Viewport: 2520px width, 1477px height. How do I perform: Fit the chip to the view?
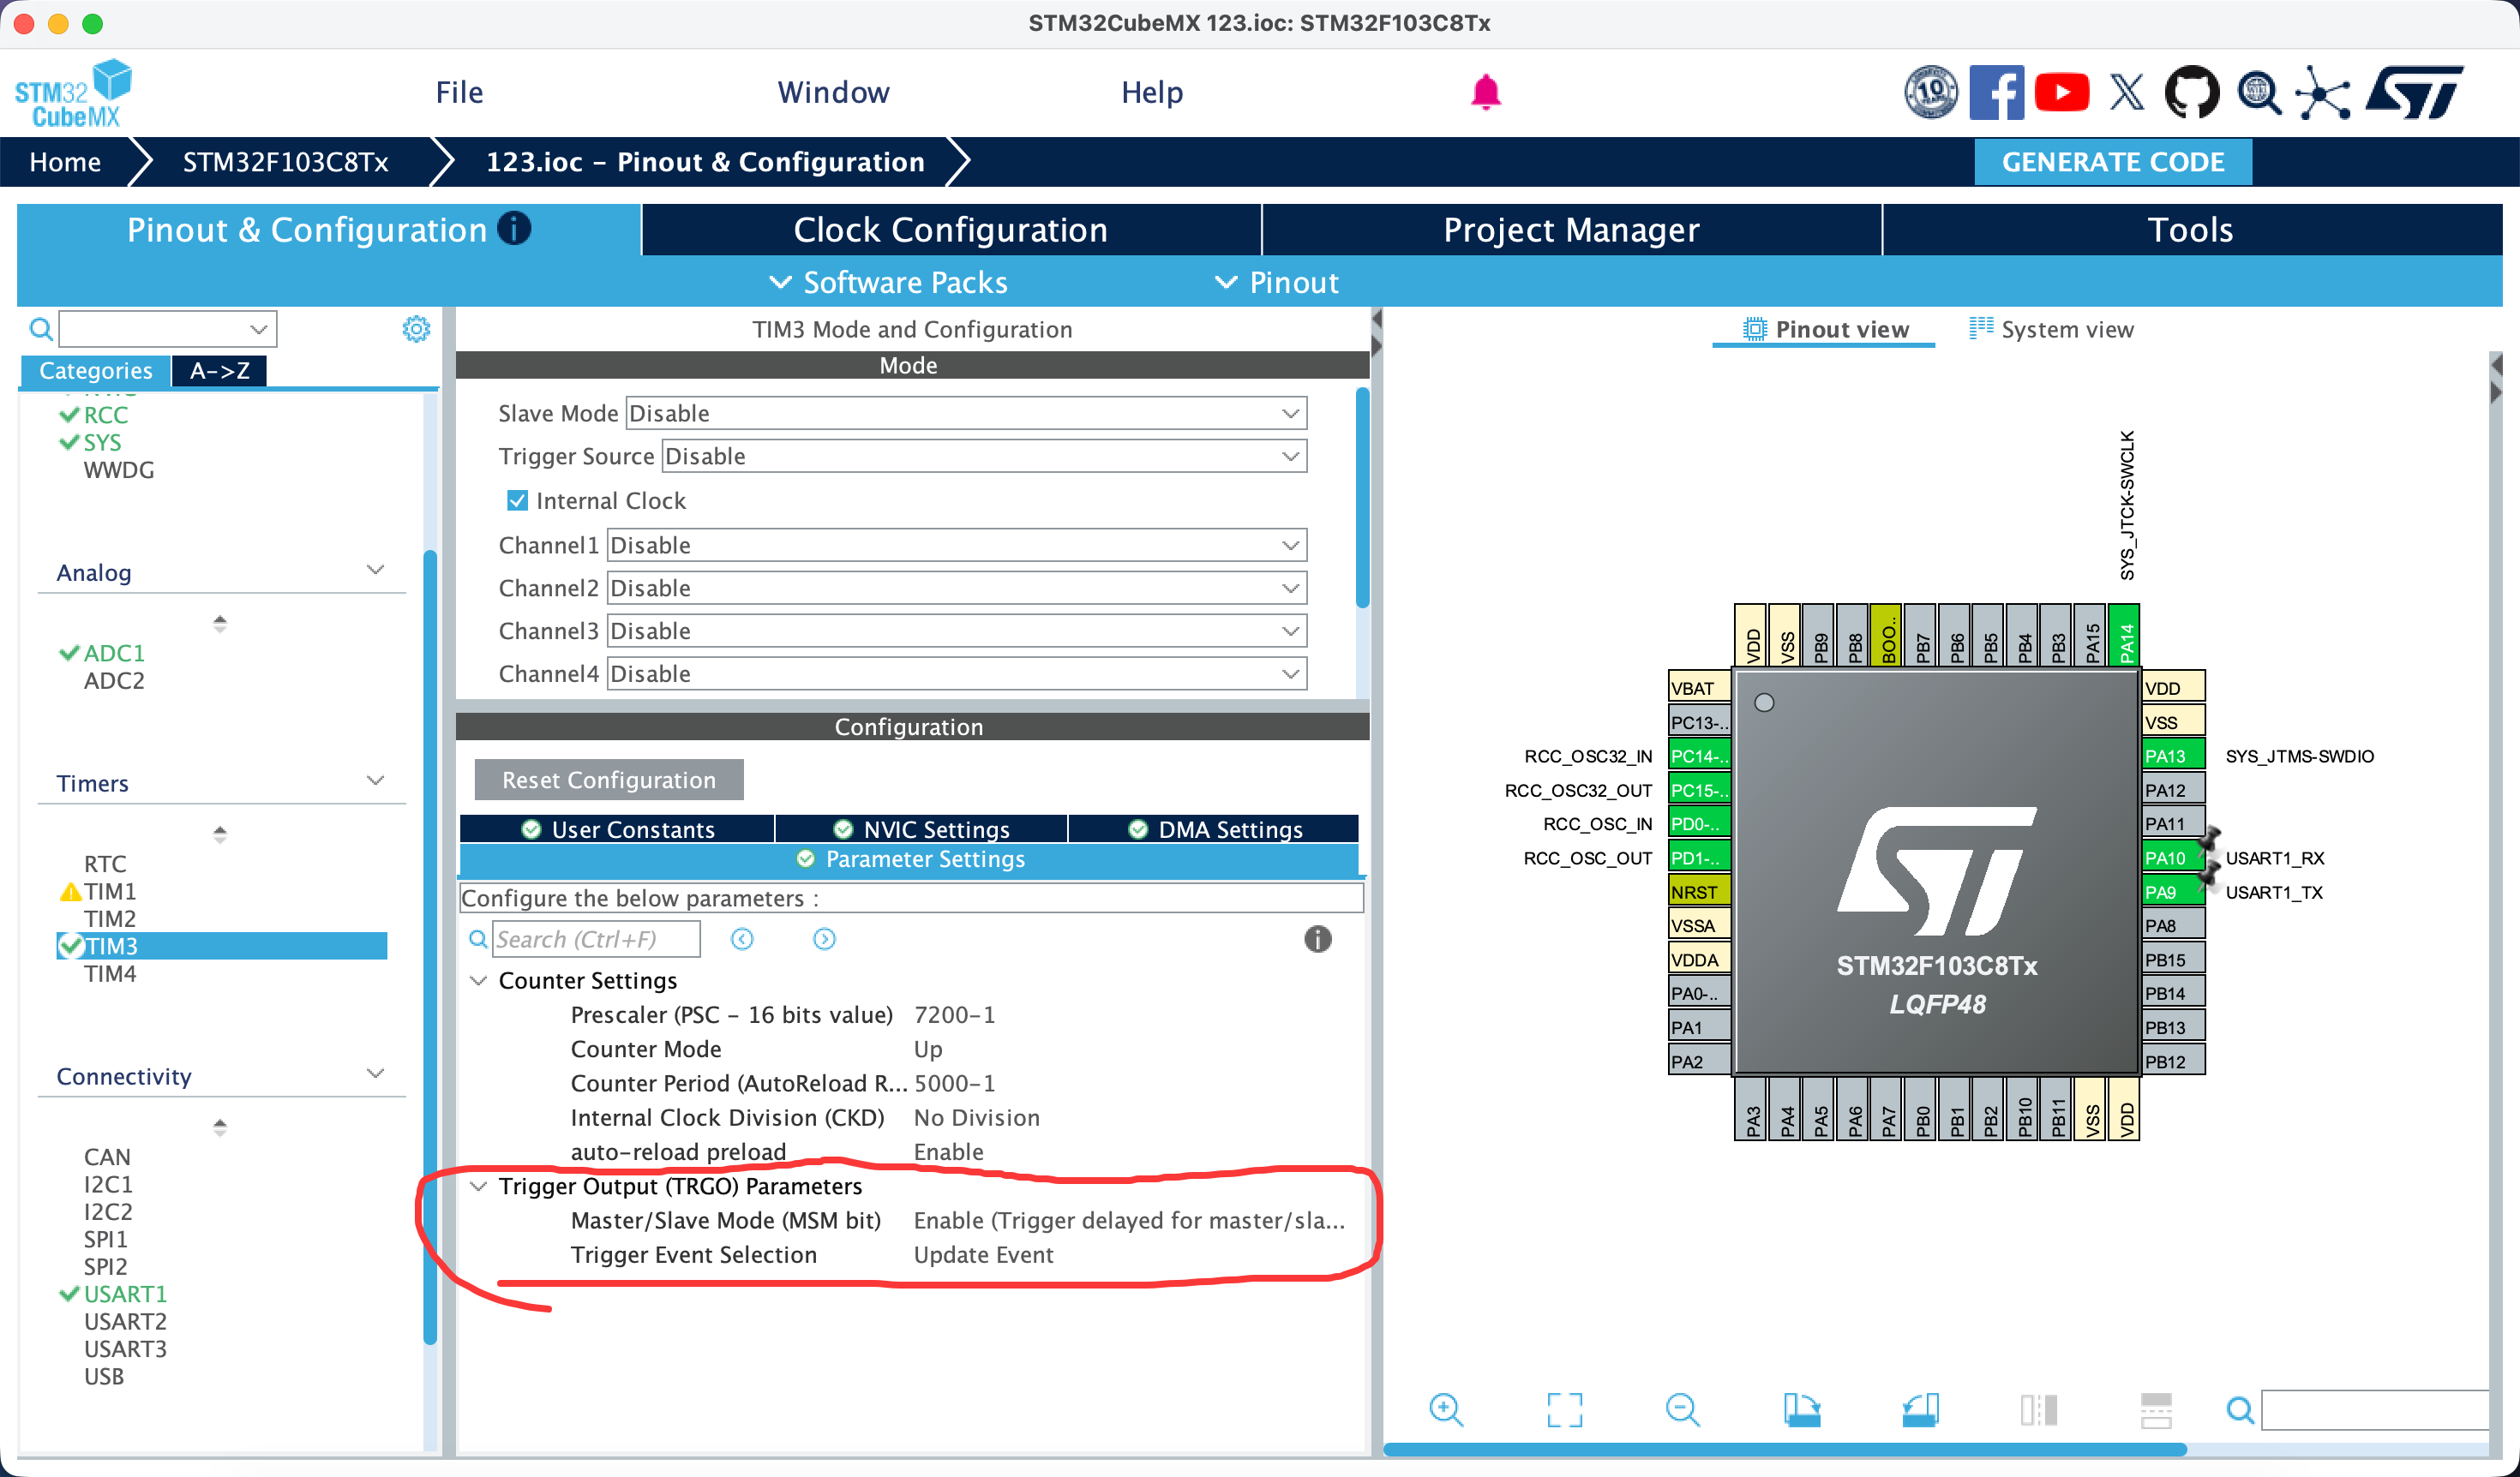click(1564, 1410)
